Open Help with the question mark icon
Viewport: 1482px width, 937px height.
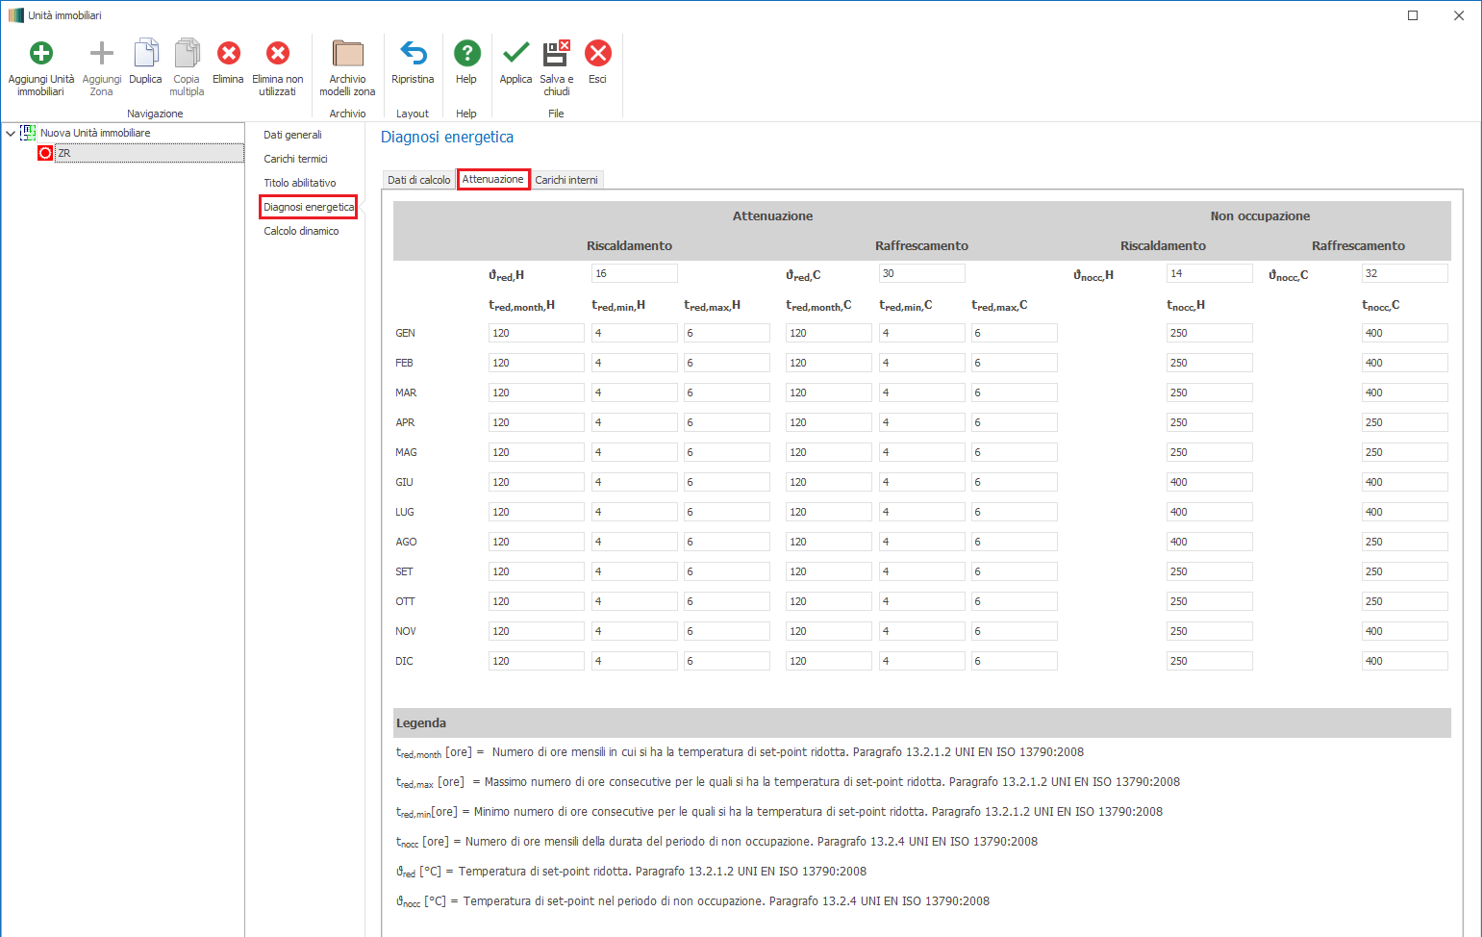coord(466,54)
